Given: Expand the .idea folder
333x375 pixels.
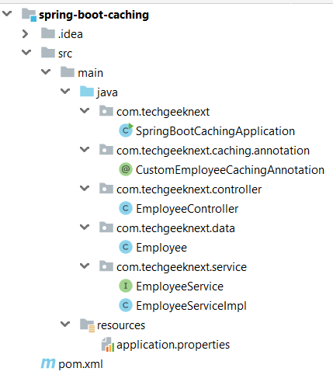Looking at the screenshot, I should tap(25, 34).
